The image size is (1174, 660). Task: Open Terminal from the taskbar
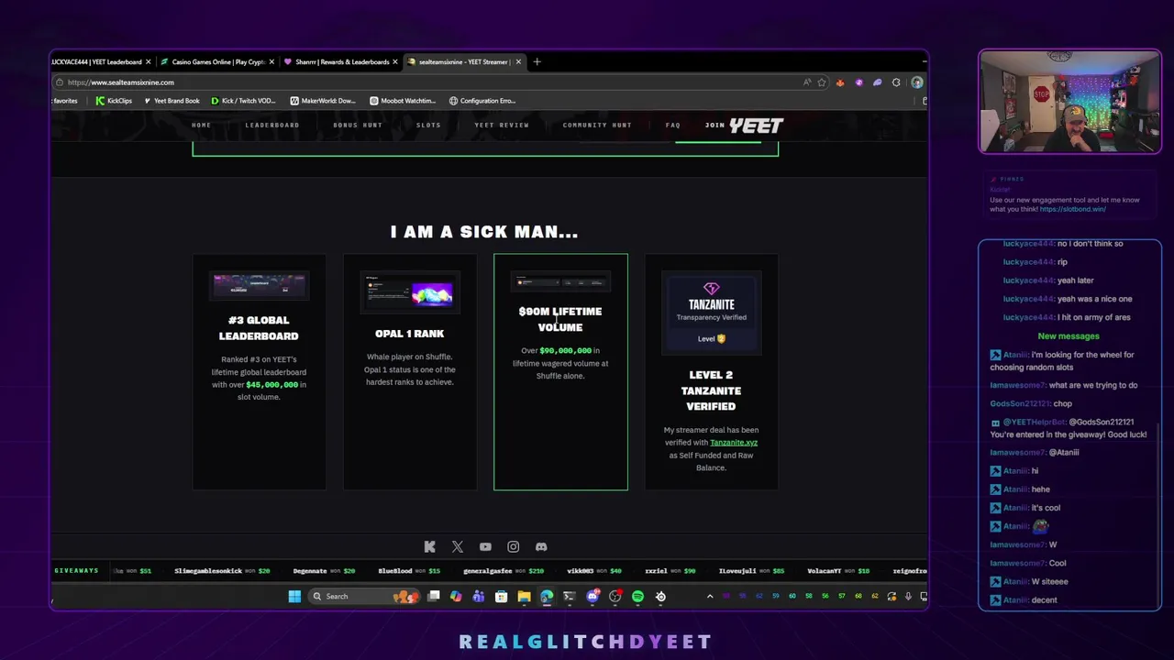pos(569,596)
